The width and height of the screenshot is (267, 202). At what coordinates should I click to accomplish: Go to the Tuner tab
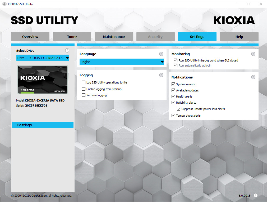pos(72,37)
